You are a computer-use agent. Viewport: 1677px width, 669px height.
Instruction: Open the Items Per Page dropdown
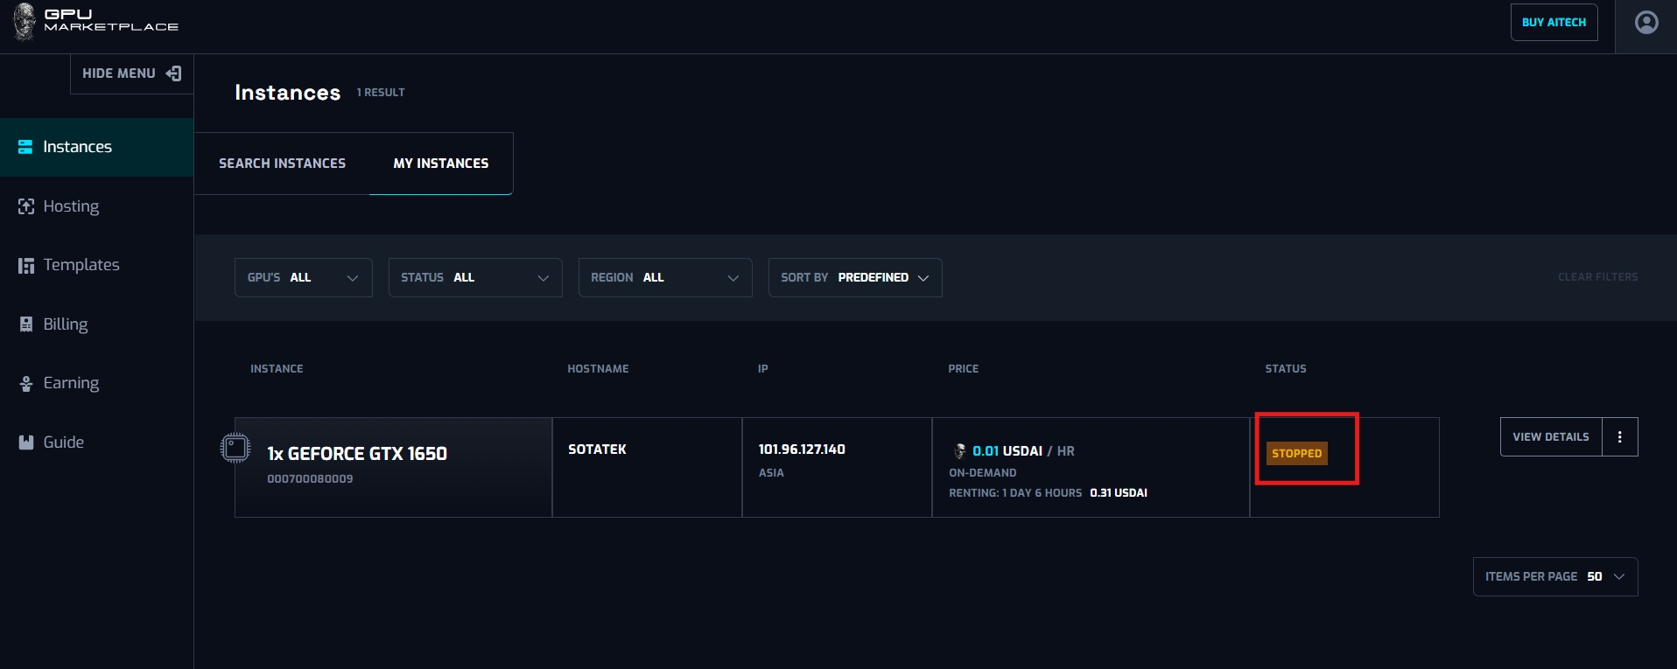point(1554,576)
